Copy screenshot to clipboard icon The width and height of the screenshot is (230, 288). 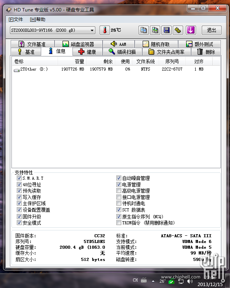pos(155,30)
